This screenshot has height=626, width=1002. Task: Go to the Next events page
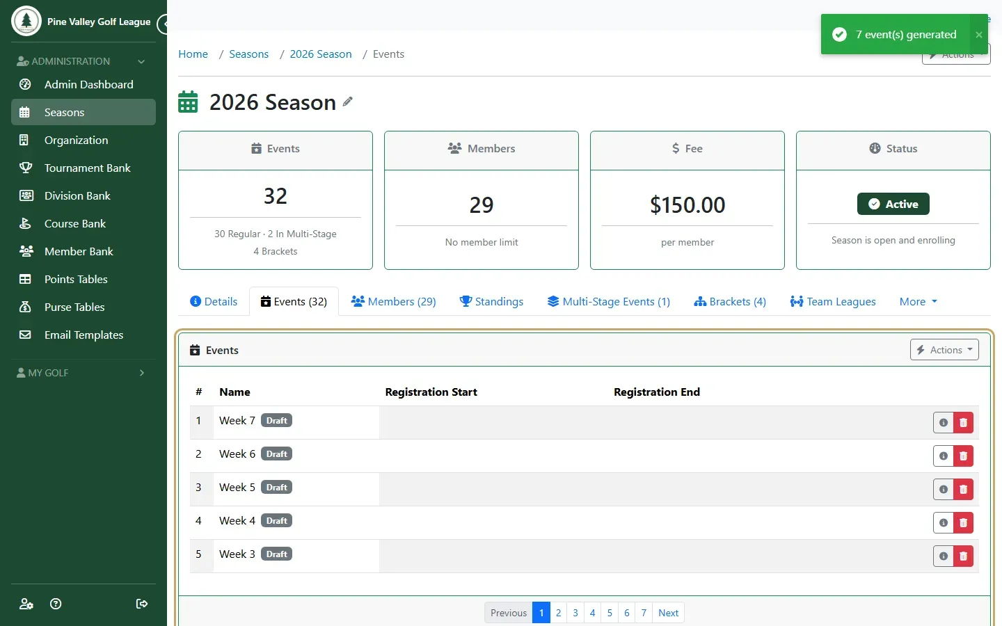(668, 613)
